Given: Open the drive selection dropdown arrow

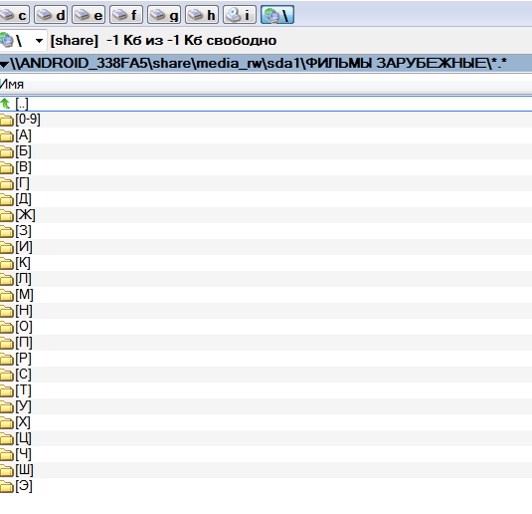Looking at the screenshot, I should point(39,41).
